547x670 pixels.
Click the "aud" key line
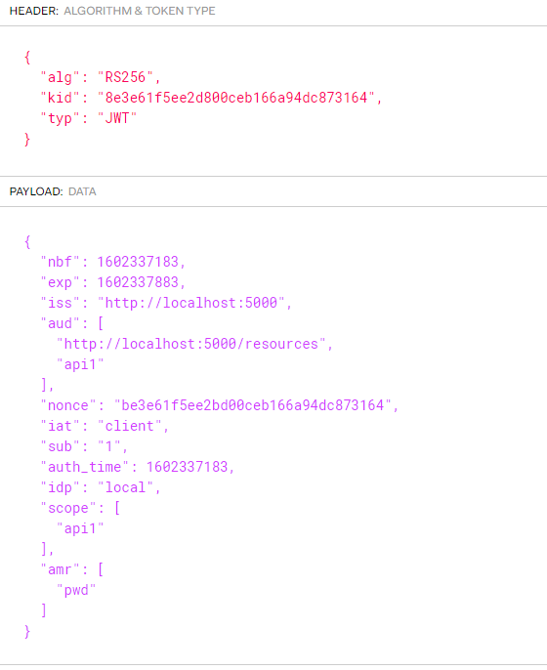point(72,323)
